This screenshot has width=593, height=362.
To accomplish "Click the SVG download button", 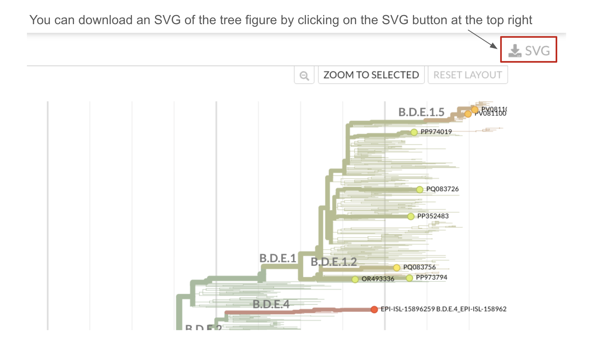I will click(x=529, y=50).
